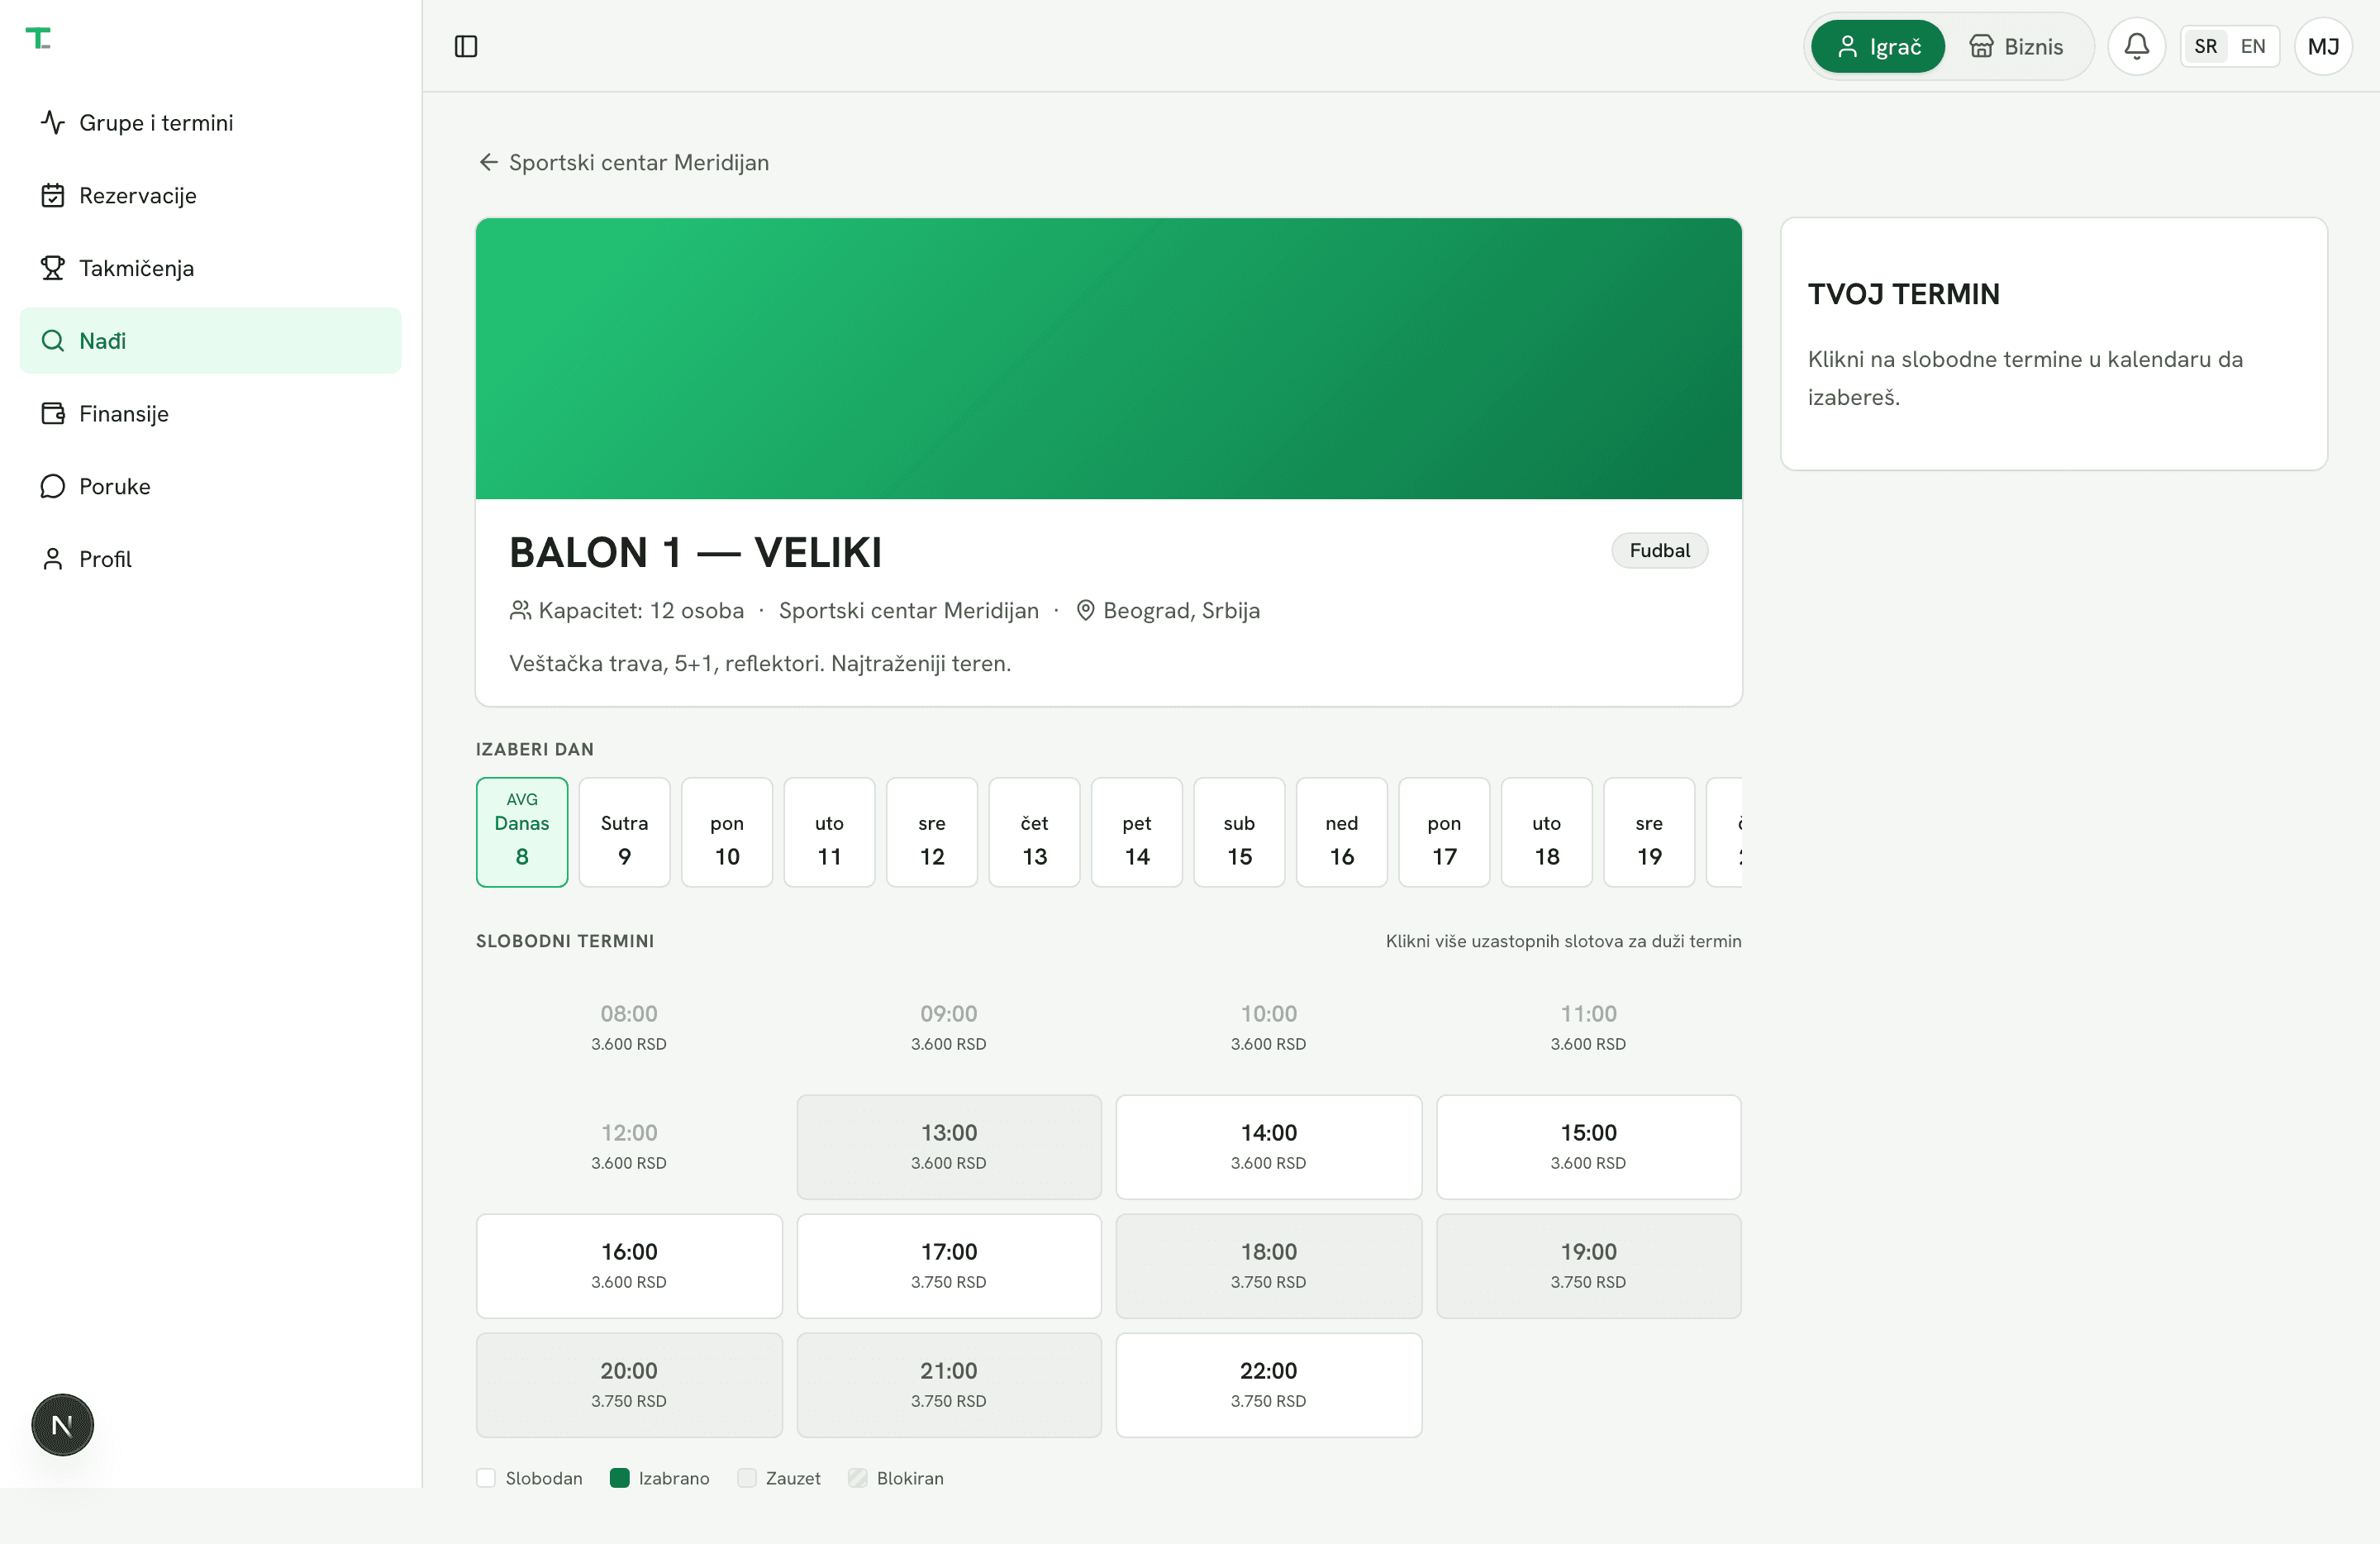This screenshot has height=1544, width=2380.
Task: Click the Beograd, Srbija location text
Action: 1181,610
